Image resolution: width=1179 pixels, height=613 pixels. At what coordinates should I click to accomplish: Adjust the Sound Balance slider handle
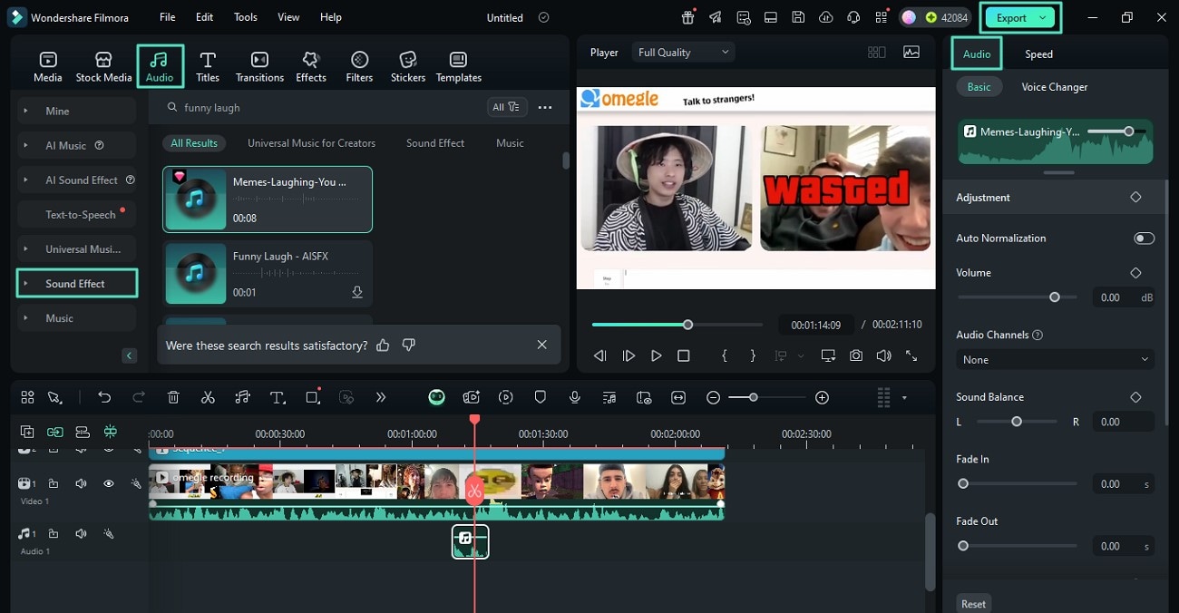pyautogui.click(x=1017, y=422)
